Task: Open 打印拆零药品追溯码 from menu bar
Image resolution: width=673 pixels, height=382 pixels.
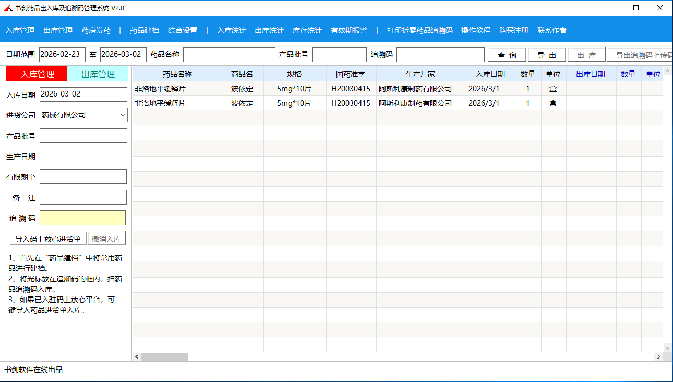Action: (419, 30)
